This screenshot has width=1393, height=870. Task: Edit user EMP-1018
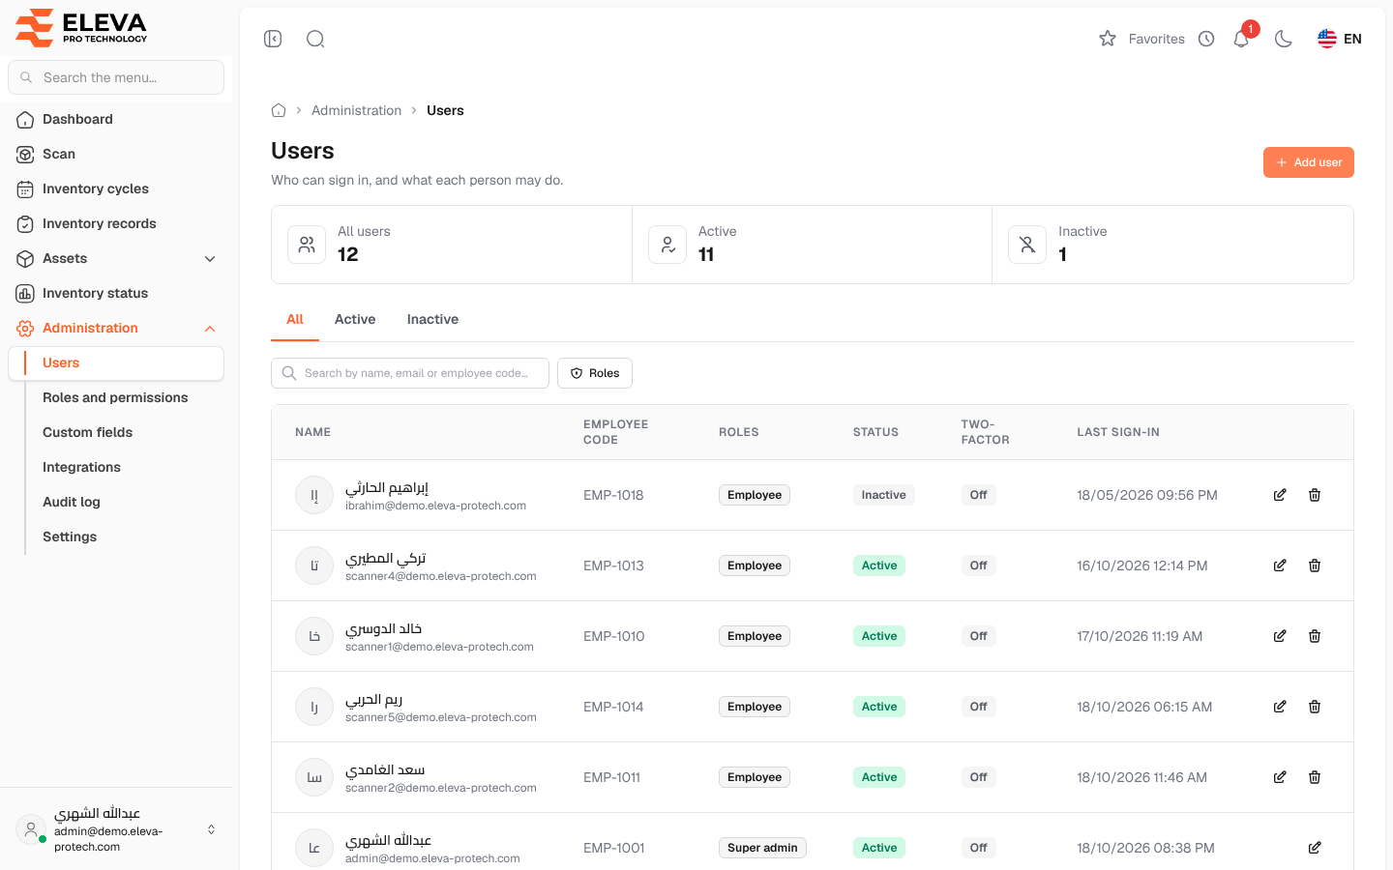[1280, 495]
